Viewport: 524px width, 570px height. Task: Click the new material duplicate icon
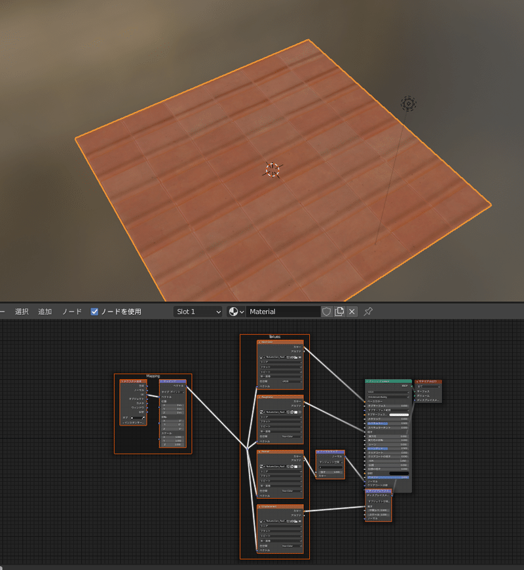point(339,312)
